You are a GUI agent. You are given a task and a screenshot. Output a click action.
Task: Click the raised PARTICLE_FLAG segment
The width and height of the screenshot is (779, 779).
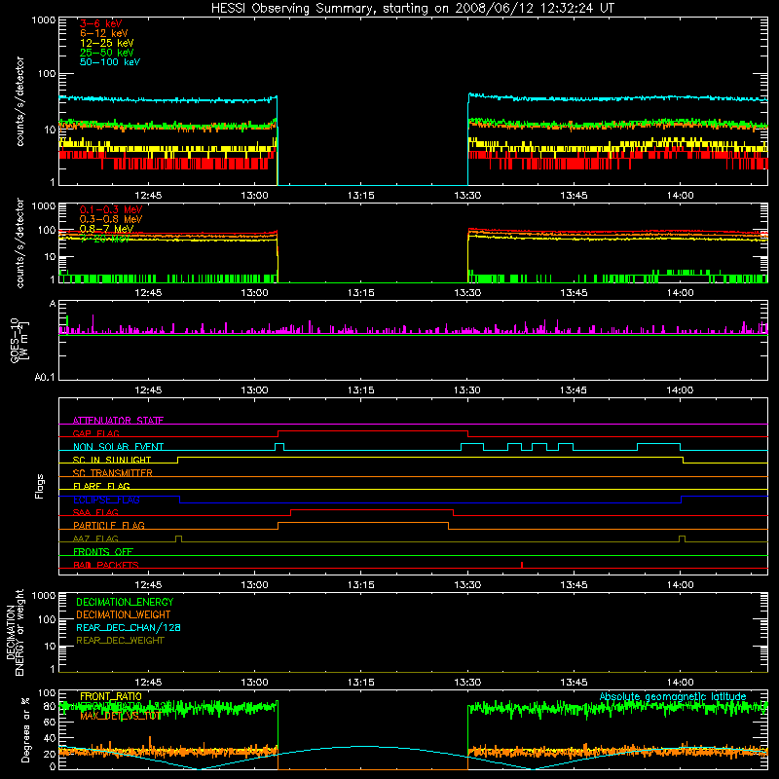(x=363, y=523)
